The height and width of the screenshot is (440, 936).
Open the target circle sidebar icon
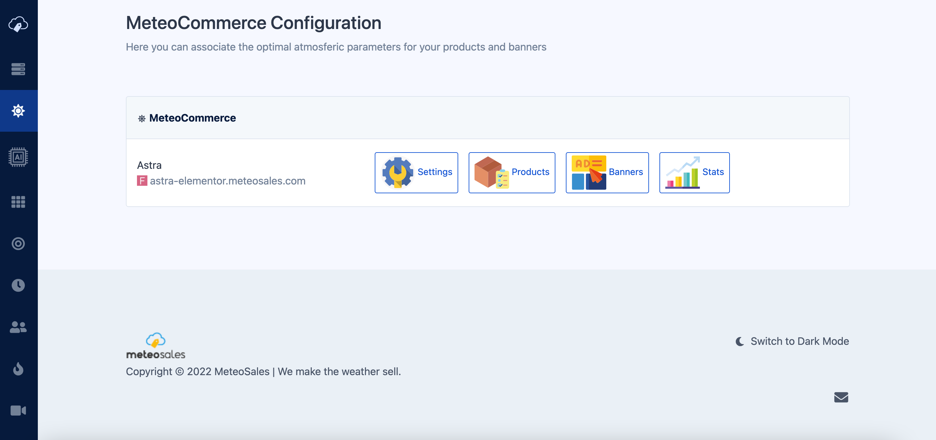pos(18,243)
